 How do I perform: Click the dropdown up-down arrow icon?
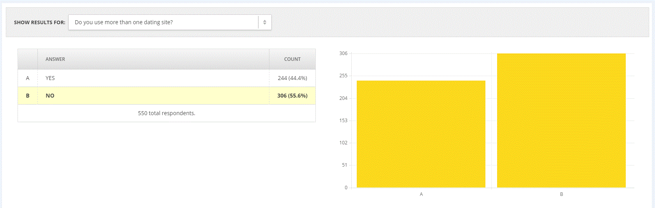point(265,22)
